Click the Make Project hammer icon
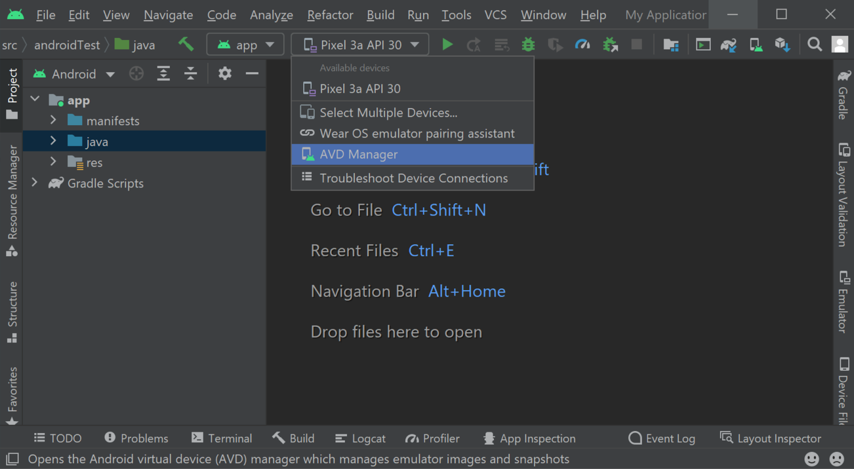 (x=186, y=44)
